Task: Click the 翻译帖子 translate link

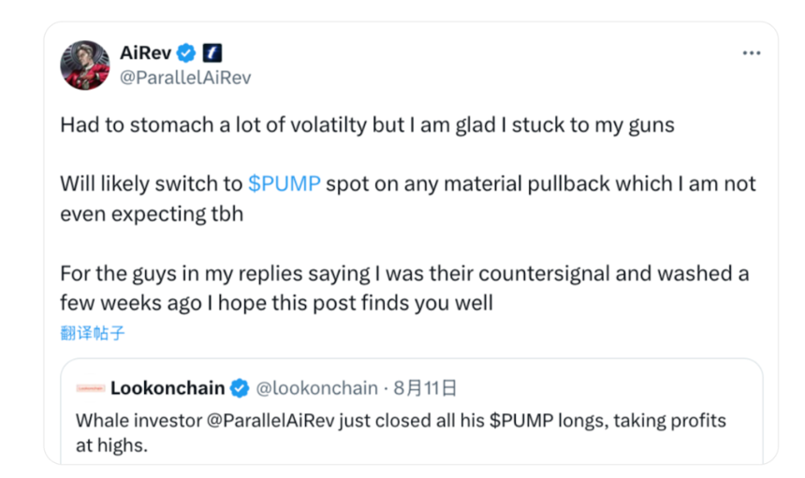Action: click(93, 332)
